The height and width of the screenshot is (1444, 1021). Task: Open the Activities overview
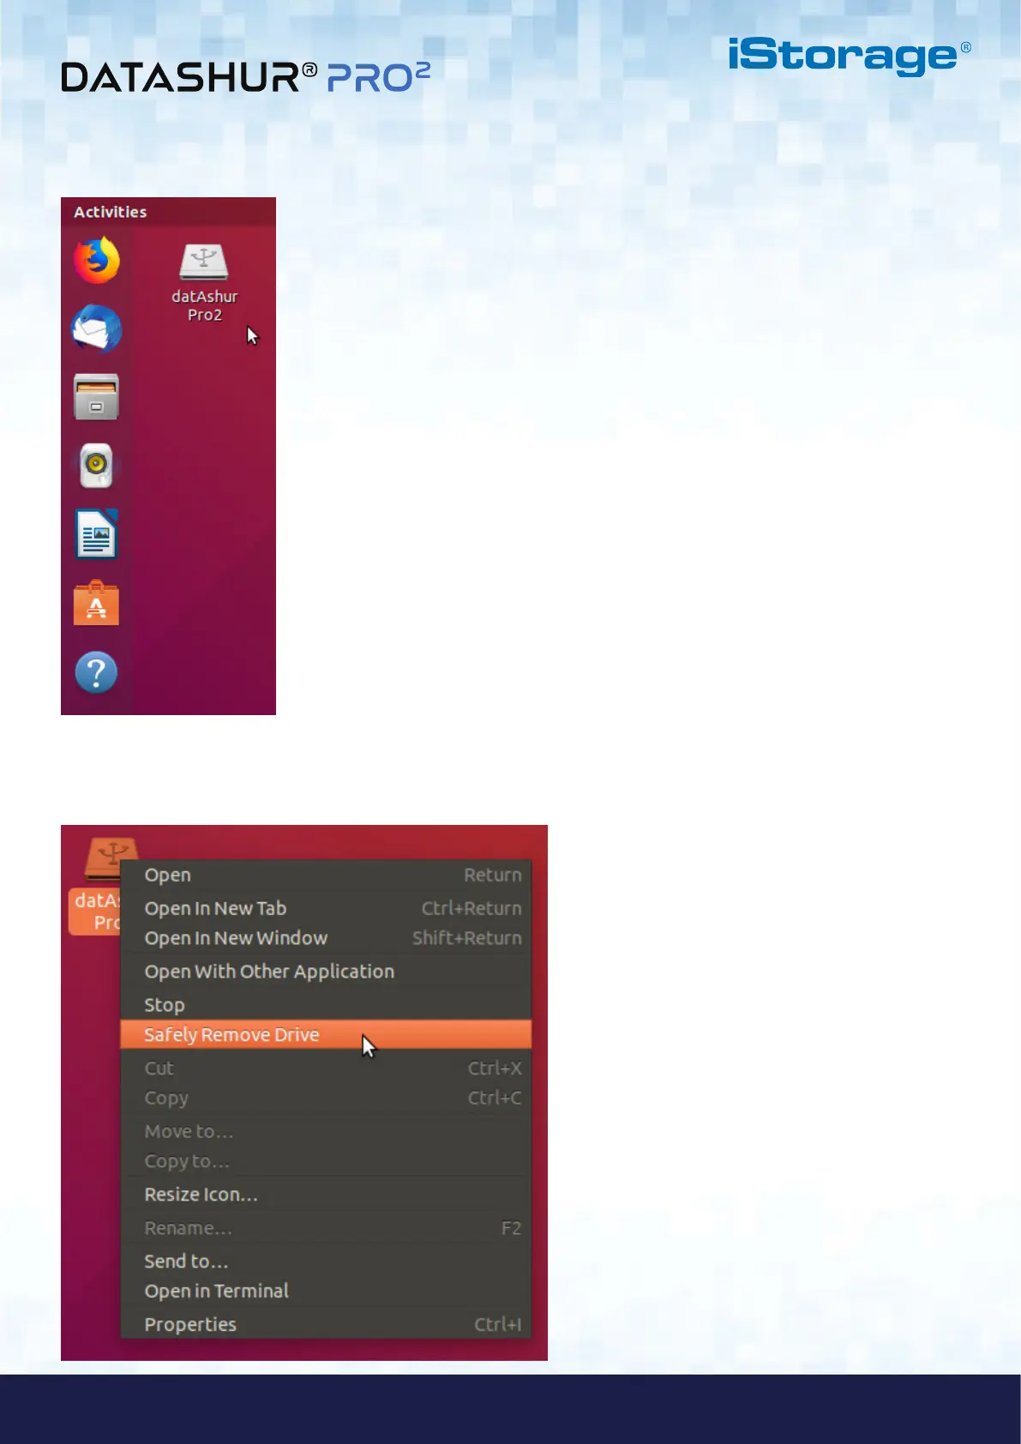tap(110, 212)
